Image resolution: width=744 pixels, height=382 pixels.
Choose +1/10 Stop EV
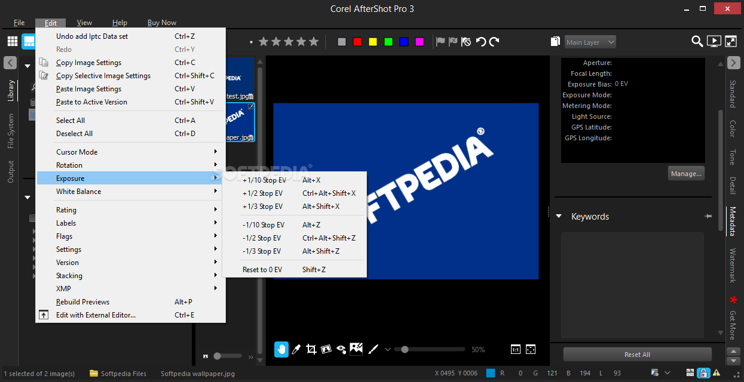click(x=294, y=180)
